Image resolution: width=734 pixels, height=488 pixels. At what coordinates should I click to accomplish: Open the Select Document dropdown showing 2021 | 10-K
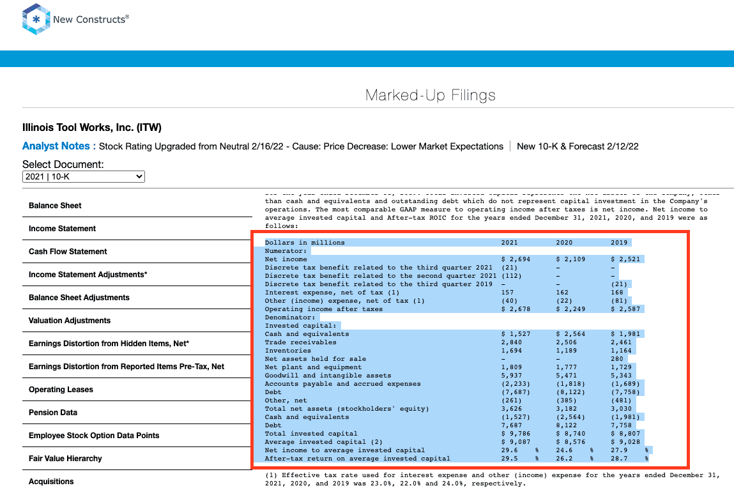coord(83,176)
